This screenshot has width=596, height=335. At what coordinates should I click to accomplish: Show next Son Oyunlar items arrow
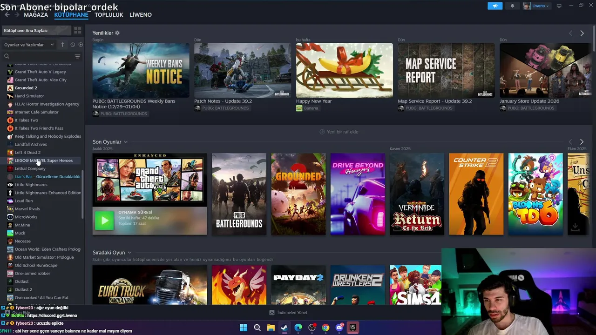tap(582, 141)
